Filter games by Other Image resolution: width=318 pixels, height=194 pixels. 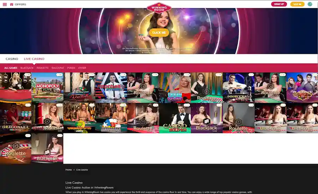82,68
